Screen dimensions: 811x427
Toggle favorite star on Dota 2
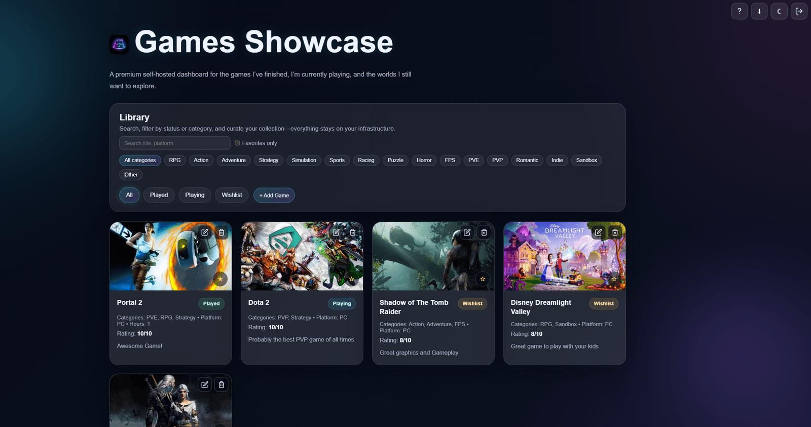point(351,279)
